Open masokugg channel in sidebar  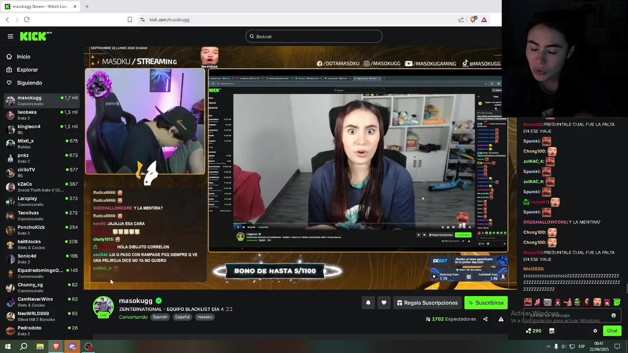click(x=42, y=101)
